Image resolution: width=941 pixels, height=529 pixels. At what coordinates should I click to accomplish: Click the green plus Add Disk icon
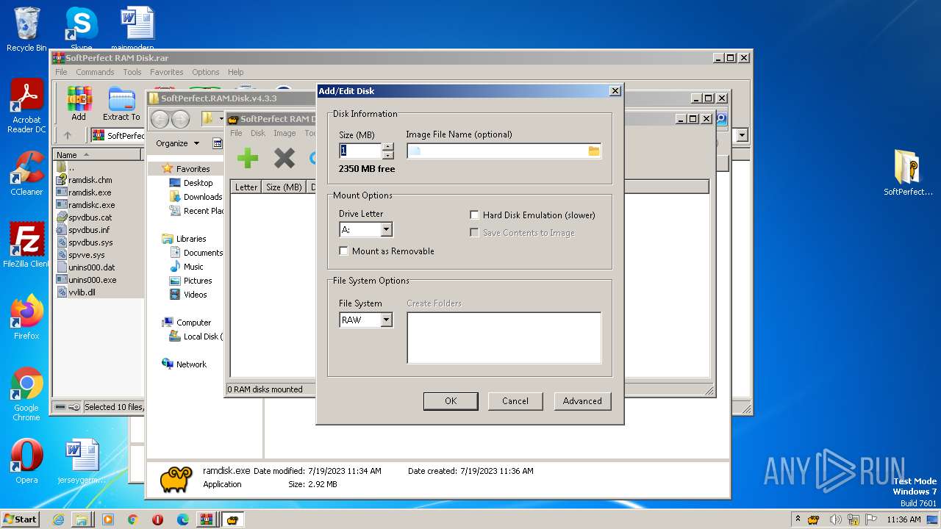(248, 157)
